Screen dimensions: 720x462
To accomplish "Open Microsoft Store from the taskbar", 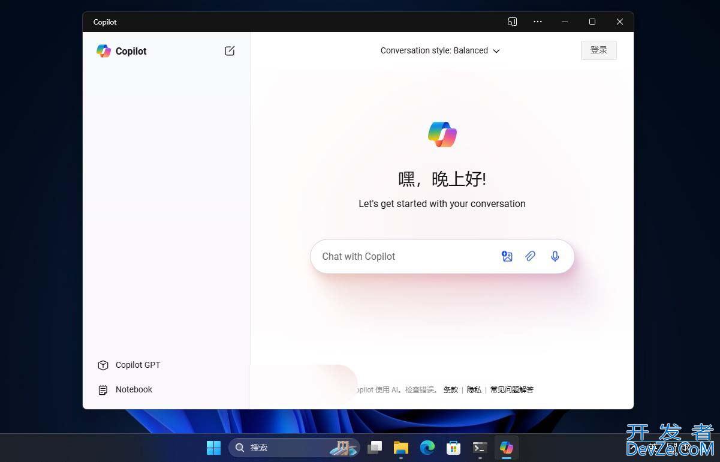I will coord(454,448).
